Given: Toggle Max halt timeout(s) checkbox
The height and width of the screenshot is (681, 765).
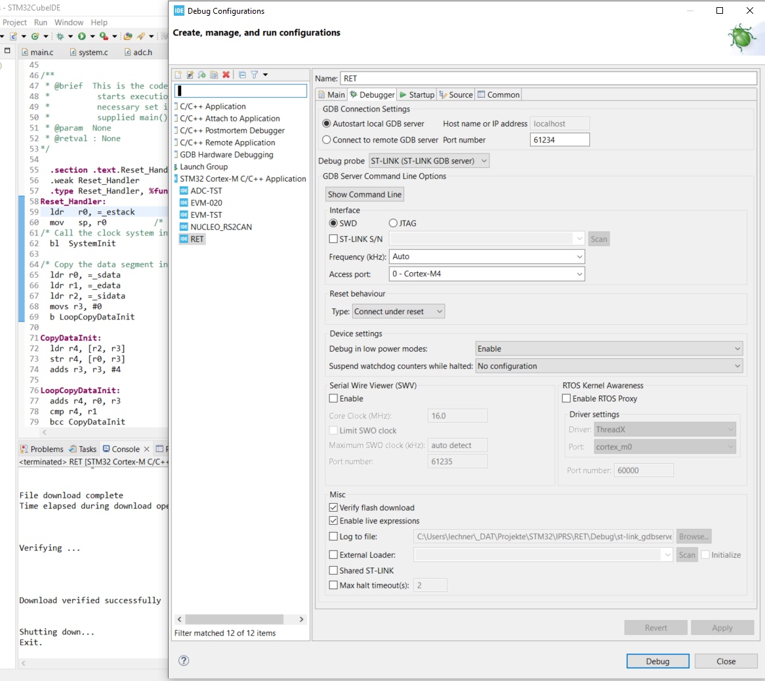Looking at the screenshot, I should pos(334,585).
